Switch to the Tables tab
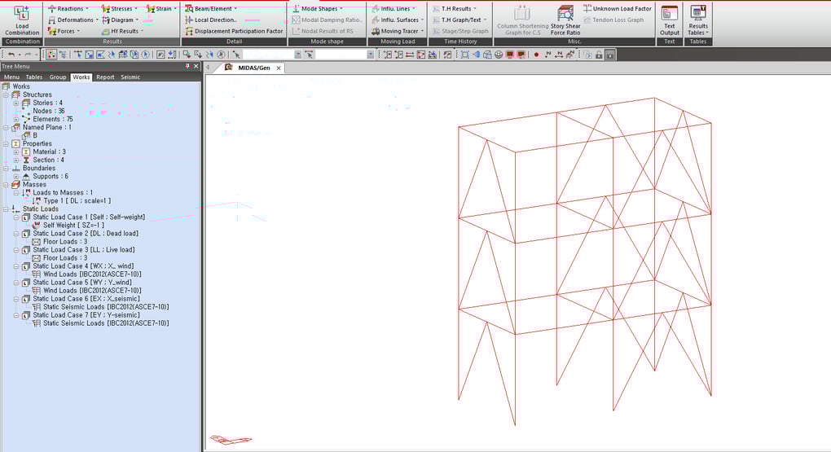Image resolution: width=831 pixels, height=452 pixels. pos(34,77)
